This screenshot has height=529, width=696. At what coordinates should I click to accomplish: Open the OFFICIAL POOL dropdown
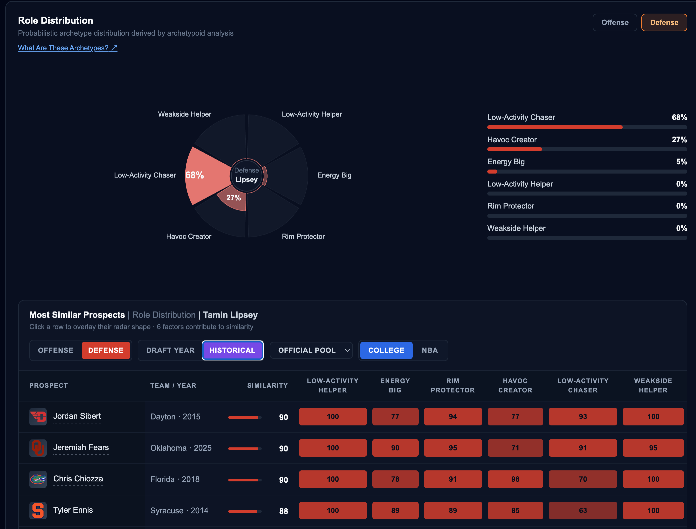tap(311, 350)
